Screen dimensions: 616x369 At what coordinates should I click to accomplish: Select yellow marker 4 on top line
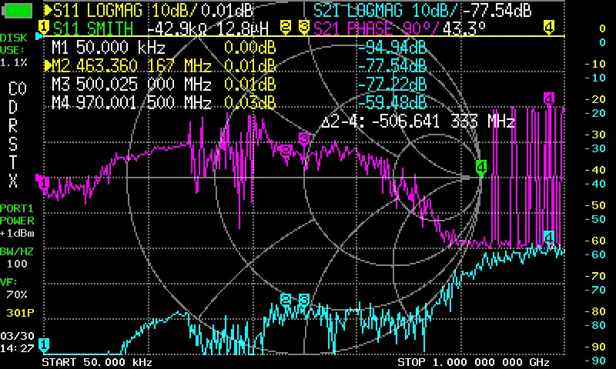click(548, 28)
